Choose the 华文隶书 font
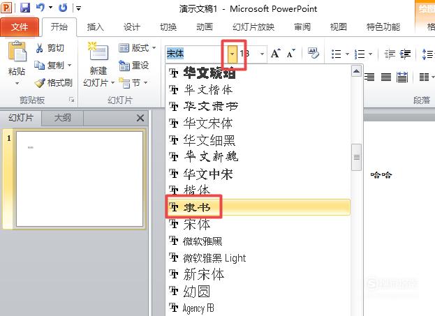The height and width of the screenshot is (316, 435). point(258,107)
